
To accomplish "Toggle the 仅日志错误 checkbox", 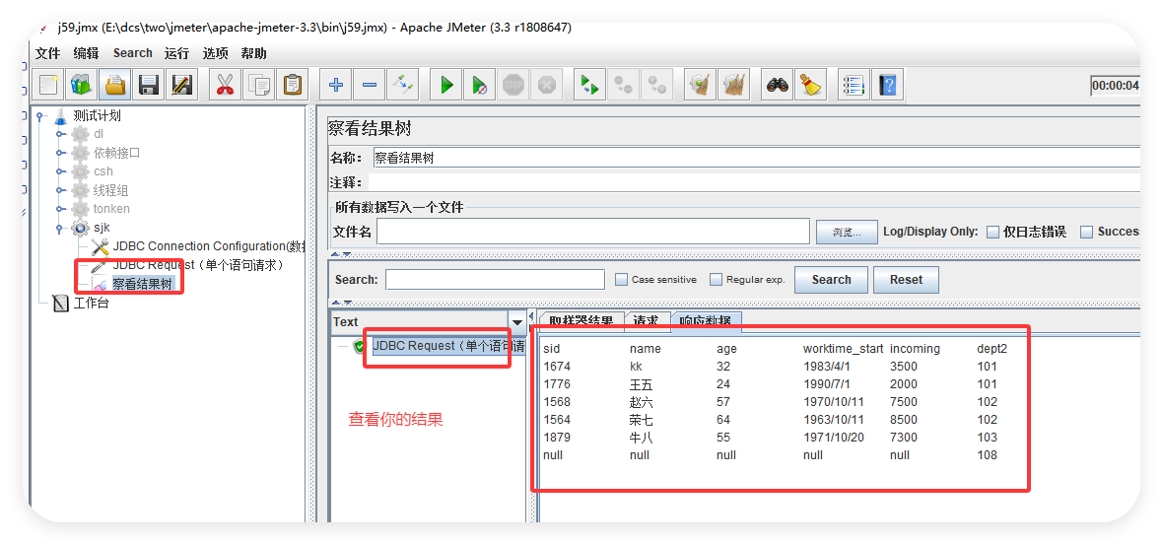I will [x=993, y=232].
